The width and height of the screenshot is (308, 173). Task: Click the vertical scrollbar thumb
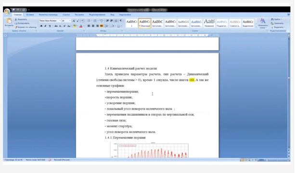tap(289, 78)
